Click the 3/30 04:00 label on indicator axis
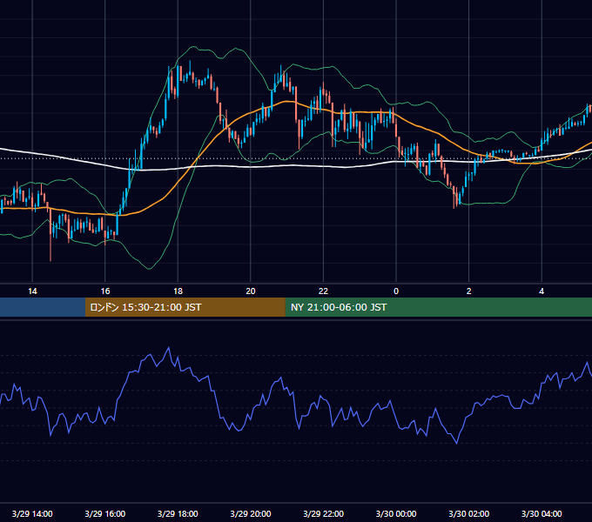Image resolution: width=592 pixels, height=522 pixels. pyautogui.click(x=542, y=513)
